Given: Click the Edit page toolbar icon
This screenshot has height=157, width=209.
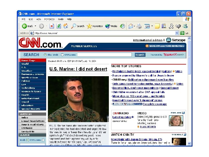Looking at the screenshot, I should tap(147, 26).
